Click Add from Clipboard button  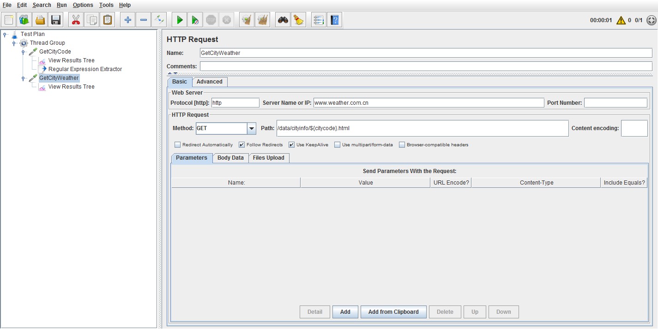393,312
